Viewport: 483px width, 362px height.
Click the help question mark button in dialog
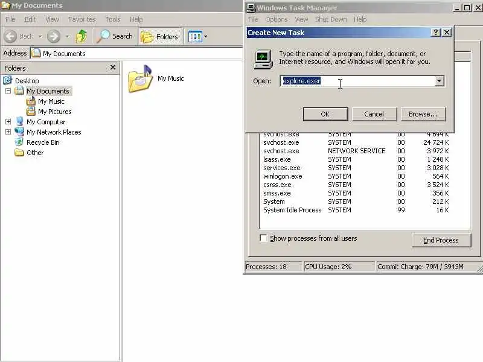(435, 33)
